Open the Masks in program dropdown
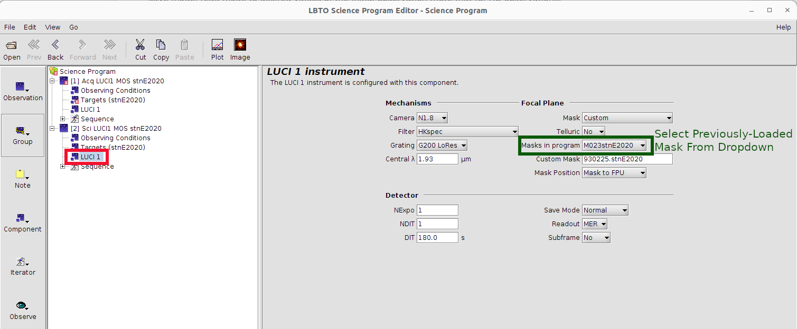This screenshot has width=797, height=329. [614, 146]
